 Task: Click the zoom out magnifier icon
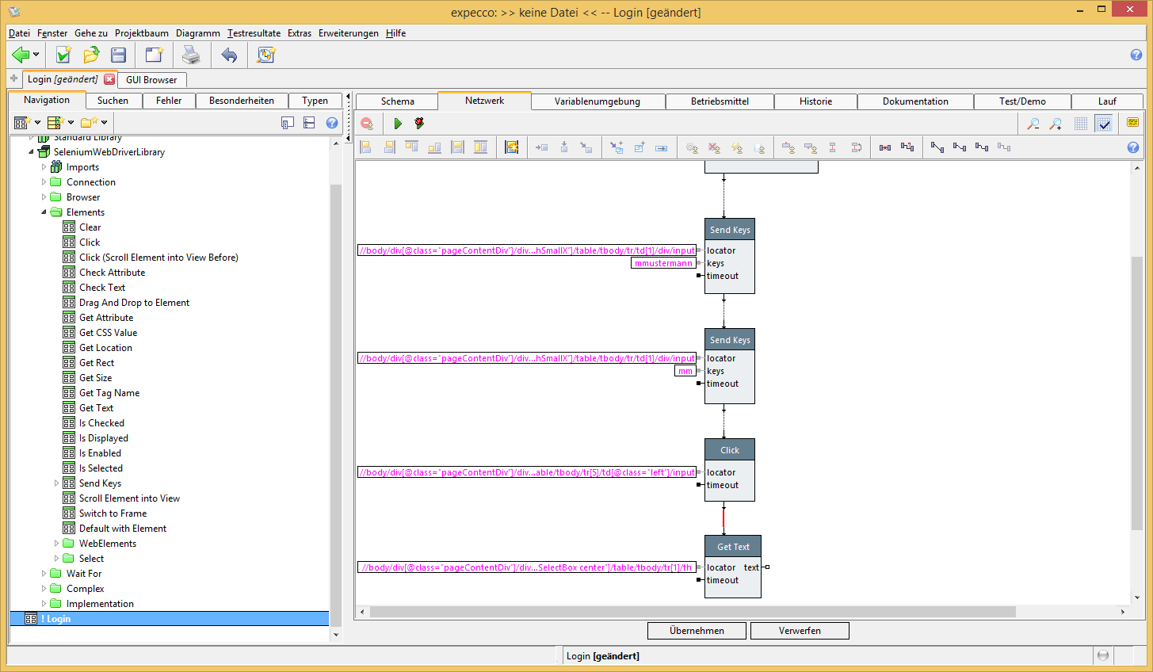pyautogui.click(x=1033, y=124)
